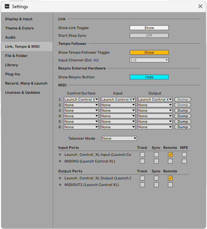Open Control Surface dropdown for row 2
This screenshot has width=207, height=229.
click(x=81, y=105)
